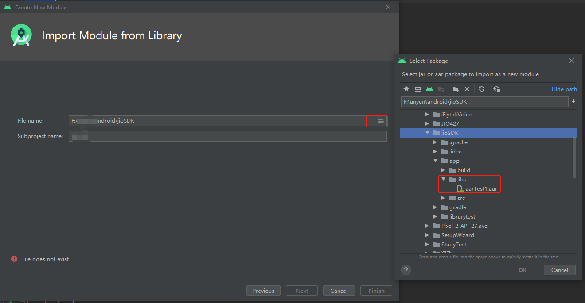The image size is (585, 303).
Task: Open help in Select Package dialog
Action: click(406, 270)
